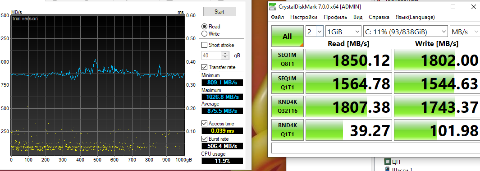Open the Справка menu

379,17
